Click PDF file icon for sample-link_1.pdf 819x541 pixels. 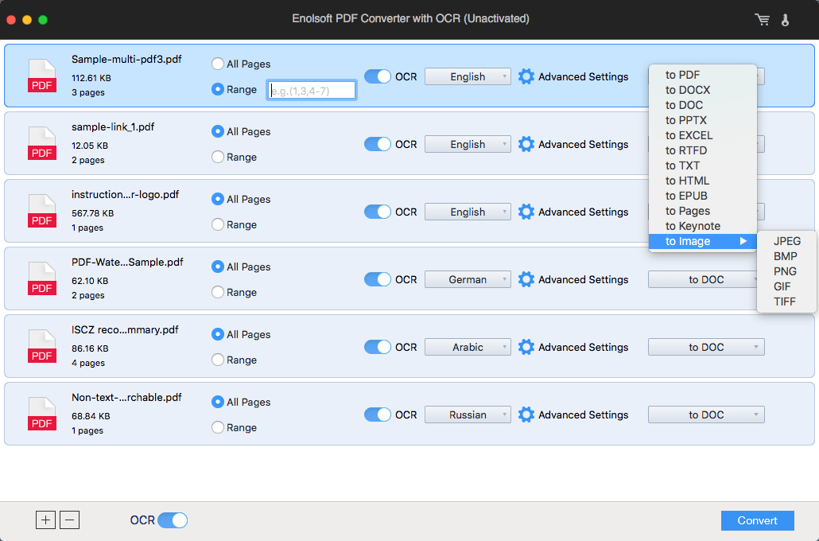42,144
